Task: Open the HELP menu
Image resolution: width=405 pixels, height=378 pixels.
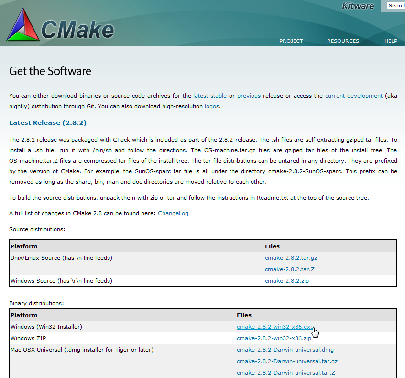Action: (391, 41)
